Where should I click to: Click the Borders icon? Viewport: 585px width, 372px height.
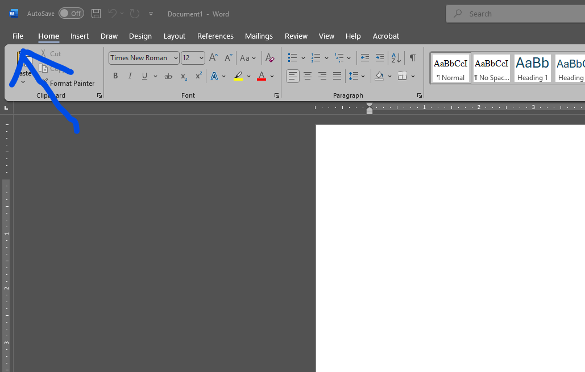[402, 76]
